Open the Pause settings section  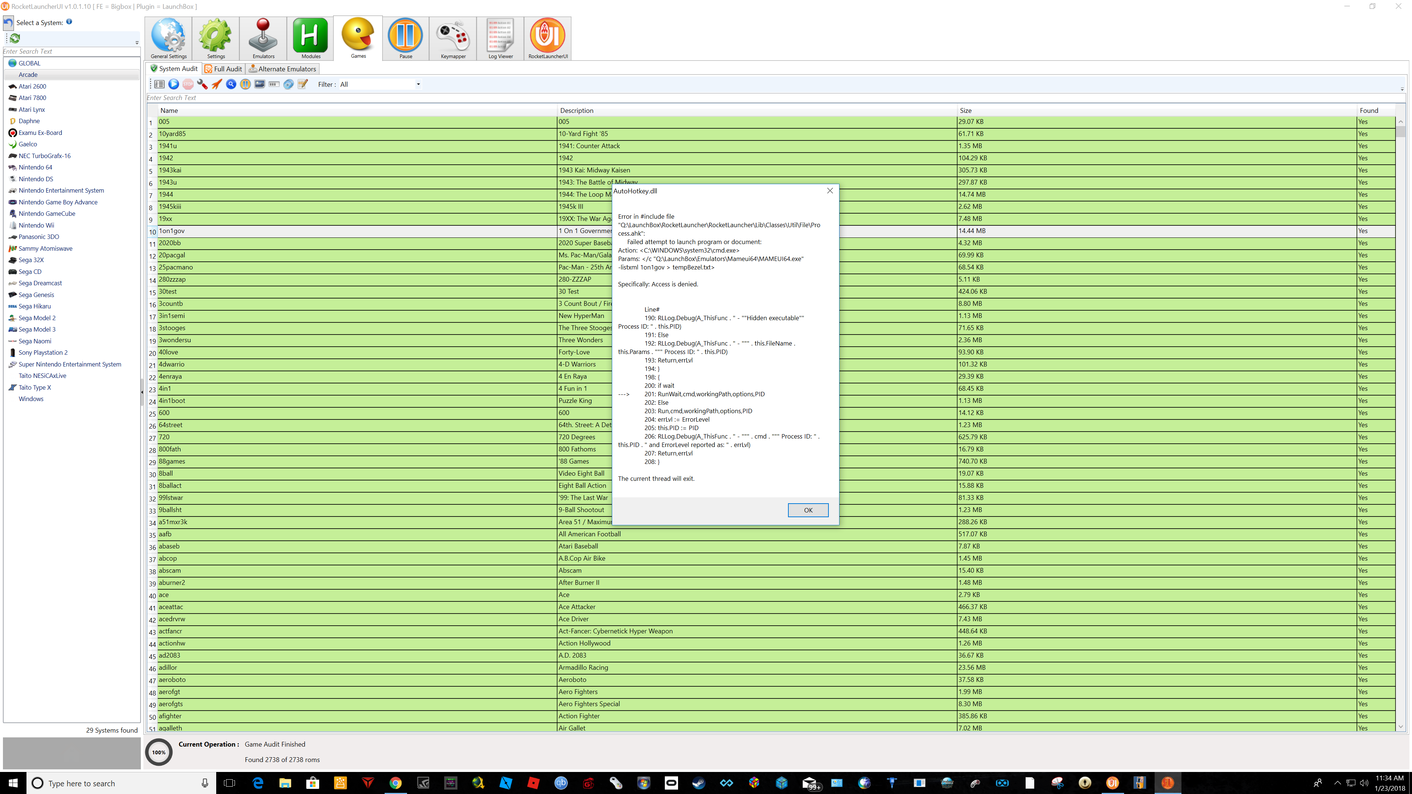point(406,38)
